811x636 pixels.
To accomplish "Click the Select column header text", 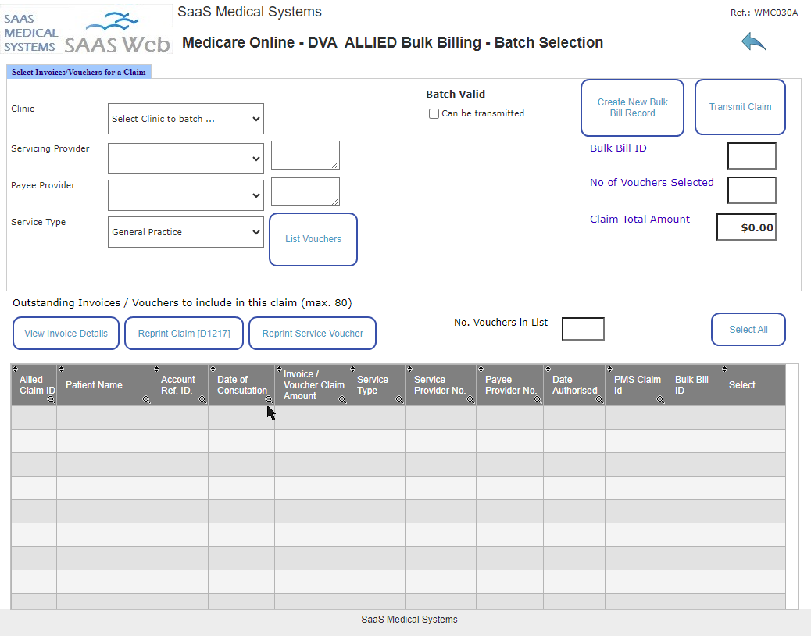I will tap(741, 385).
